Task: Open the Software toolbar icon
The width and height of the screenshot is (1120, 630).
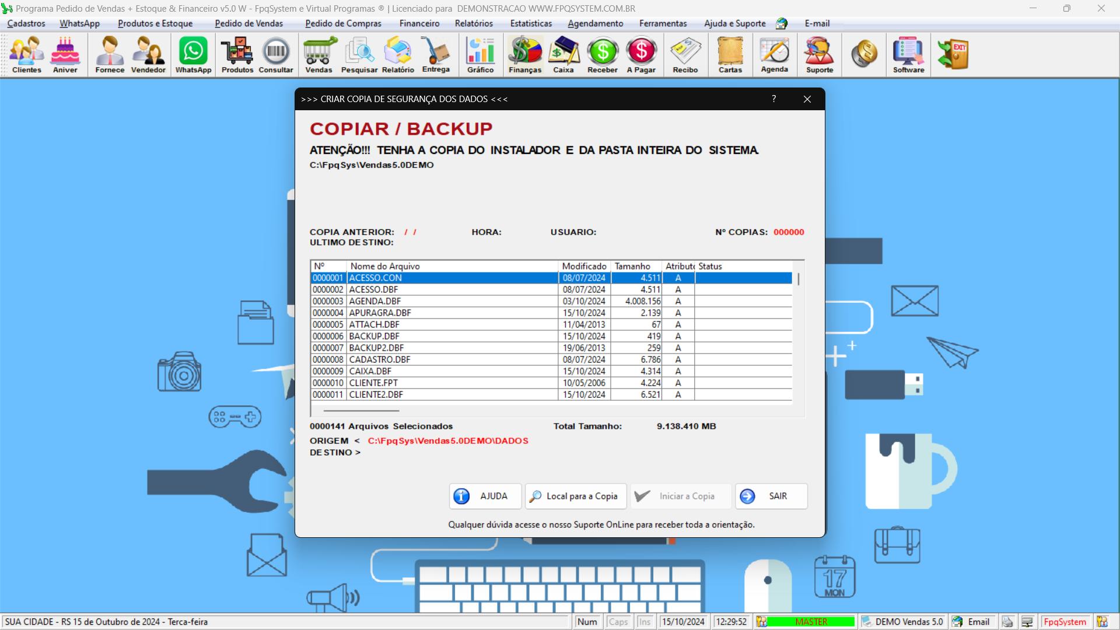Action: [908, 55]
